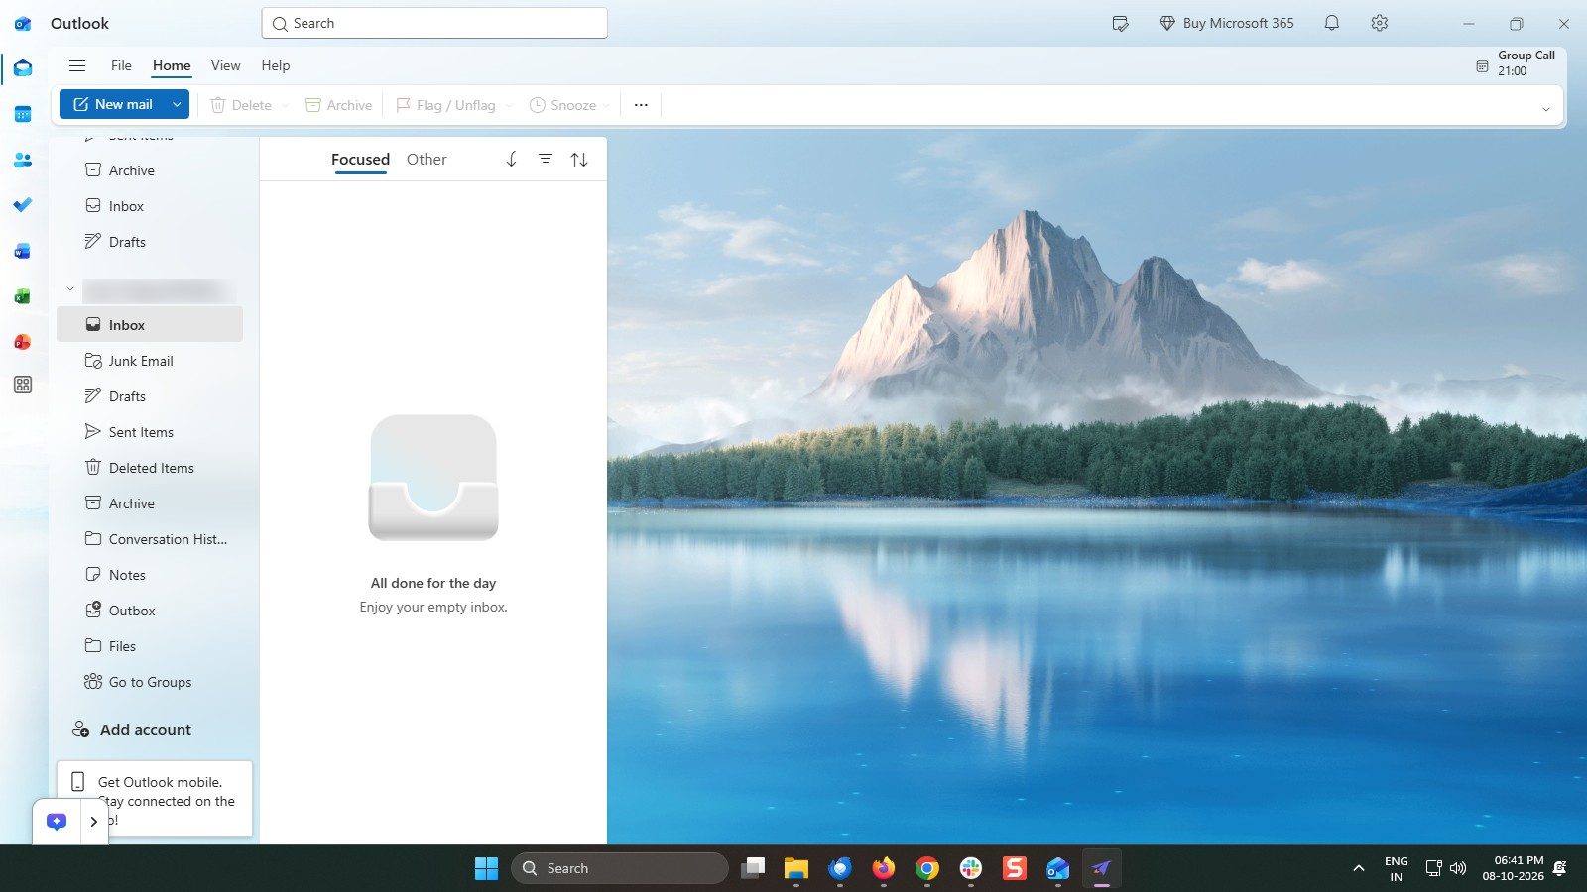Go to Groups in folder list
The height and width of the screenshot is (892, 1587).
[150, 682]
